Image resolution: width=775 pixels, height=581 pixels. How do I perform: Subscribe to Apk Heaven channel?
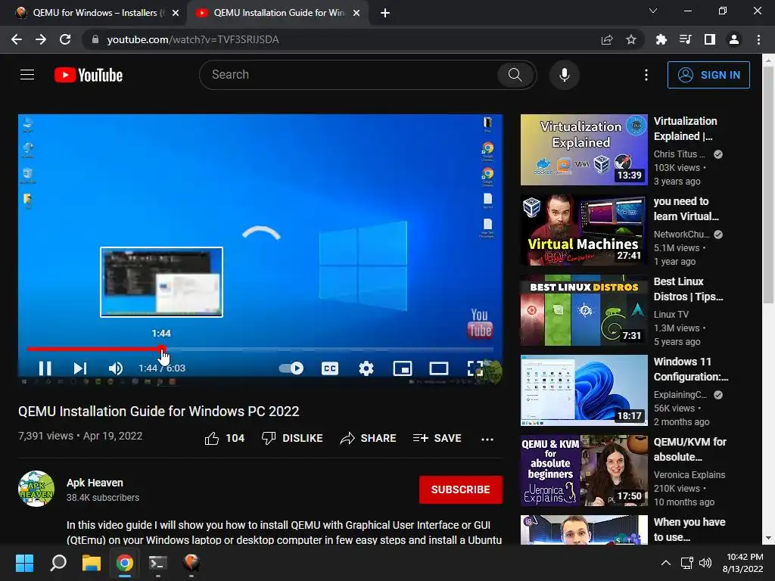click(461, 489)
